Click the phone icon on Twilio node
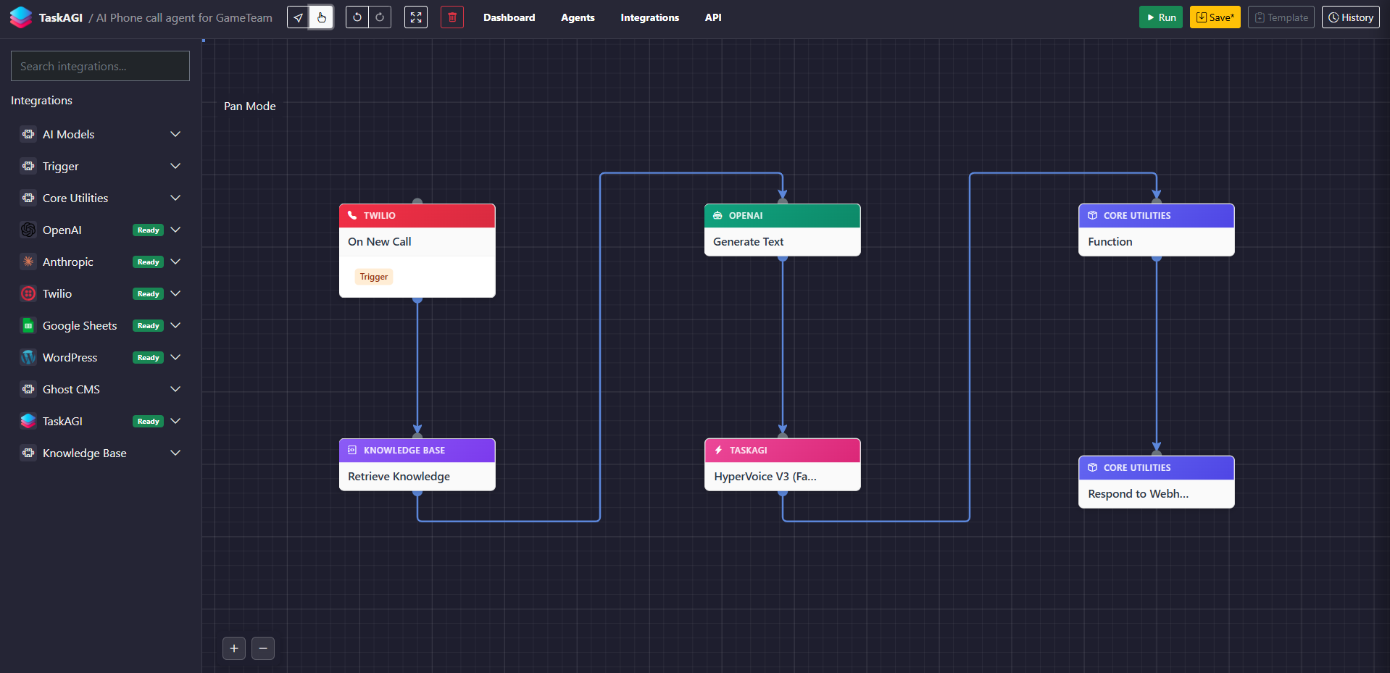 click(352, 215)
